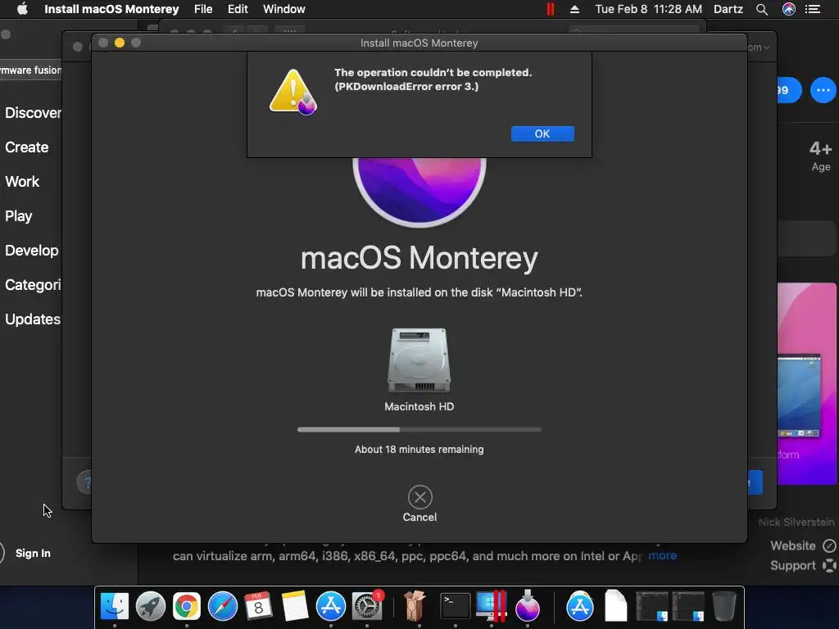839x629 pixels.
Task: Select Create in App Store sidebar
Action: (27, 147)
